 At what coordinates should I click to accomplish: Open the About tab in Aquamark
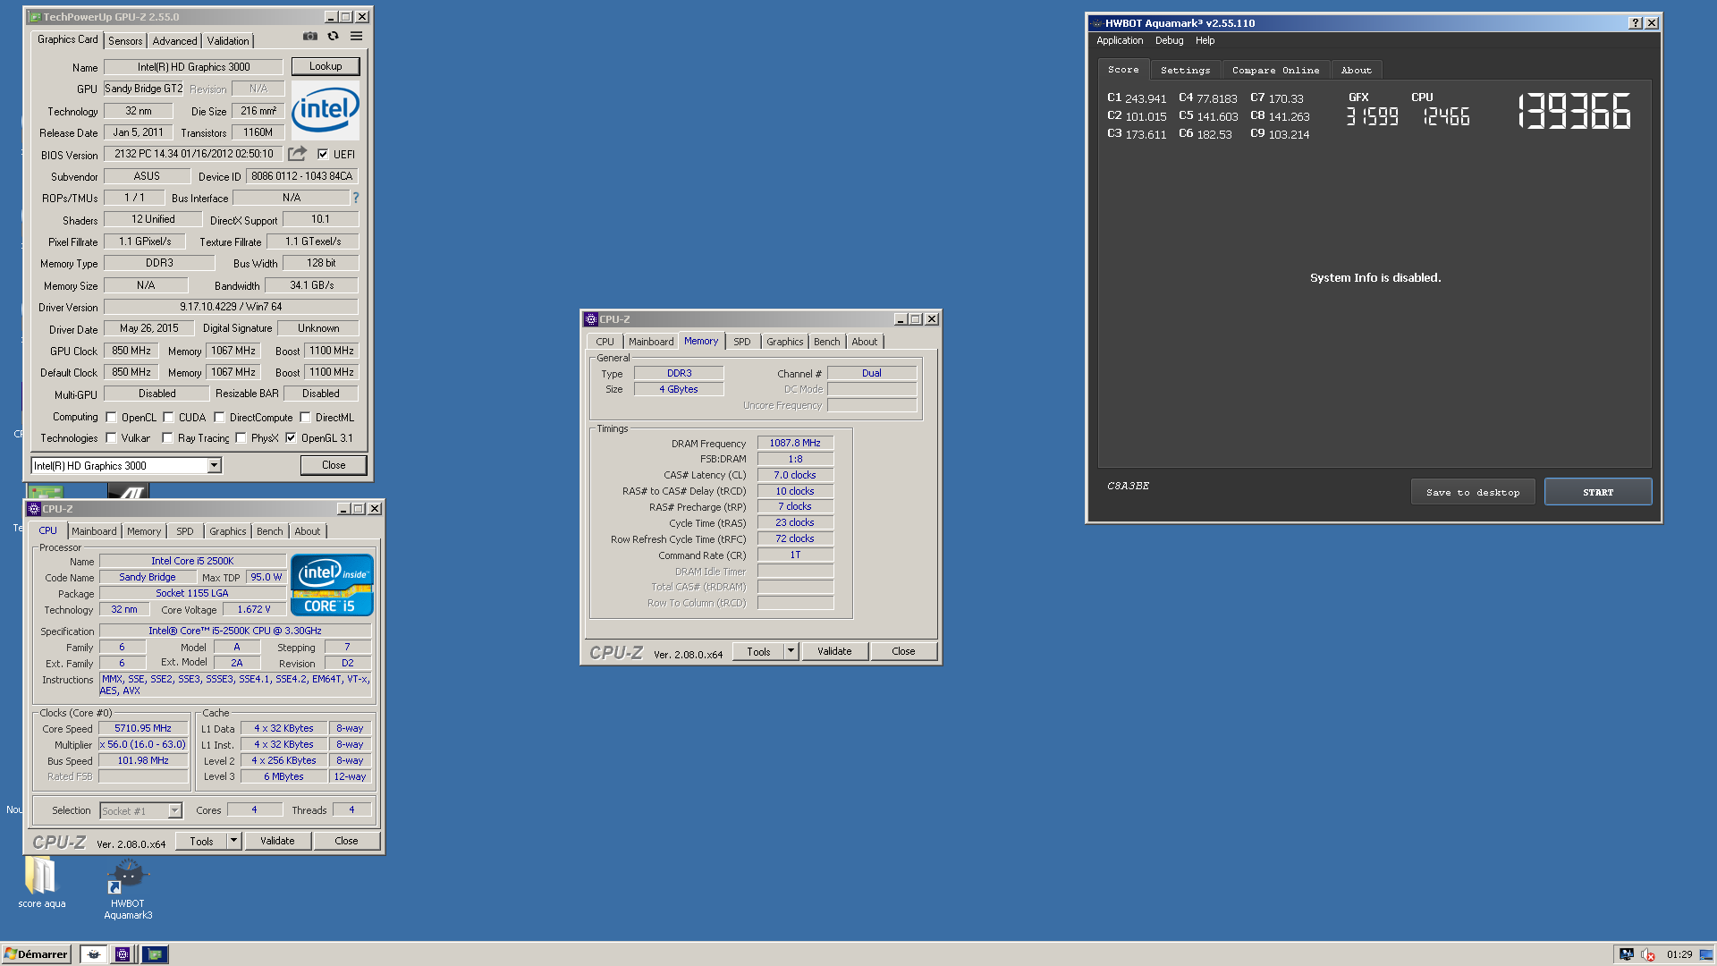[1356, 70]
